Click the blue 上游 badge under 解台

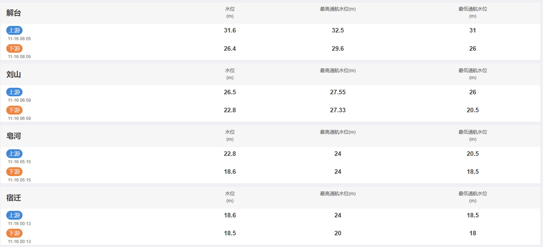point(14,30)
